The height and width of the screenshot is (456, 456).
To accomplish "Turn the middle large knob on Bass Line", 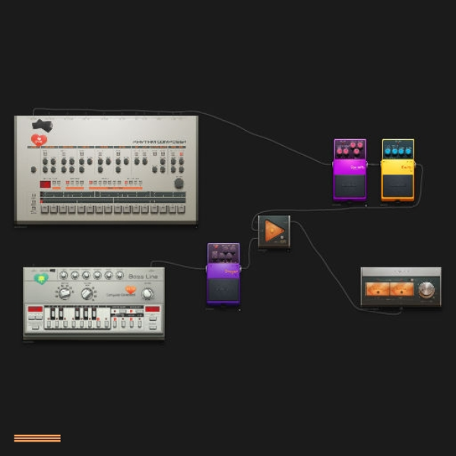I will coord(87,293).
